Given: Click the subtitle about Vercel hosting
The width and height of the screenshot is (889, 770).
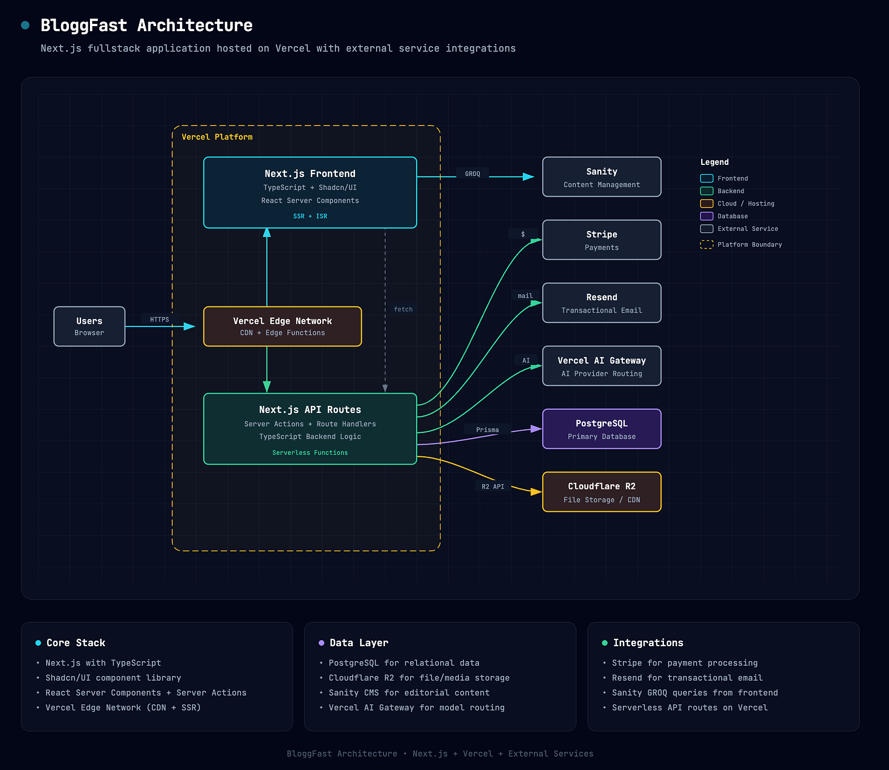Looking at the screenshot, I should [278, 48].
